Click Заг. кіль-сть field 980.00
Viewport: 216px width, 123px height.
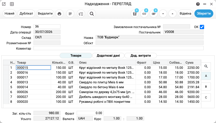(47, 113)
